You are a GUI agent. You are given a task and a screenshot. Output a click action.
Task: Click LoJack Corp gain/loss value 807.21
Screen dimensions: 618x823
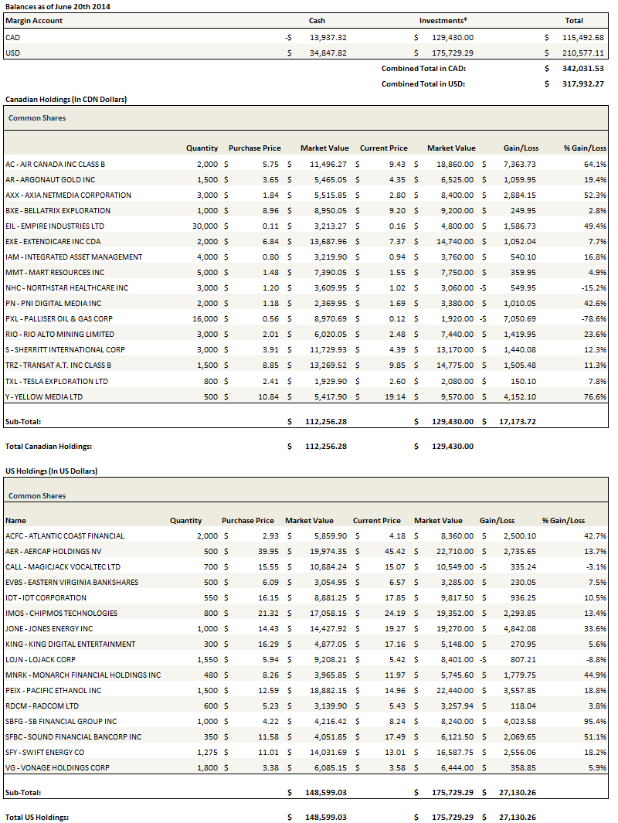click(520, 659)
